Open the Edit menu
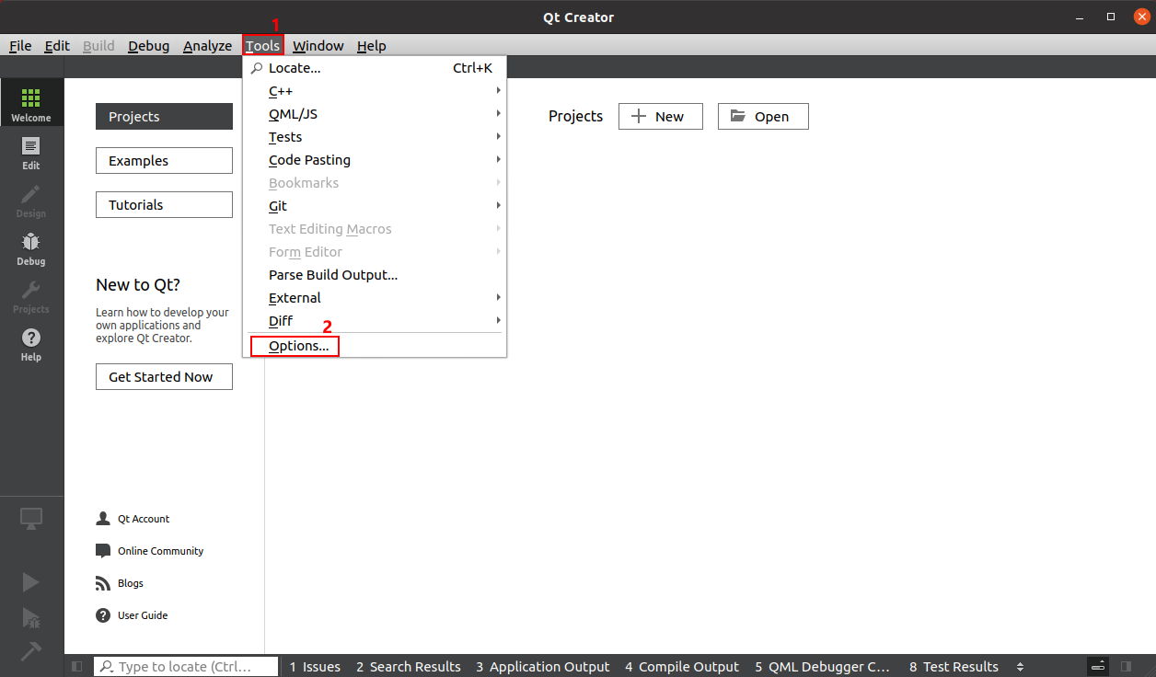The height and width of the screenshot is (677, 1156). tap(57, 46)
